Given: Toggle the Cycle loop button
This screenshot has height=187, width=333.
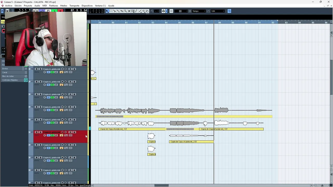Looking at the screenshot, I should click(x=42, y=11).
